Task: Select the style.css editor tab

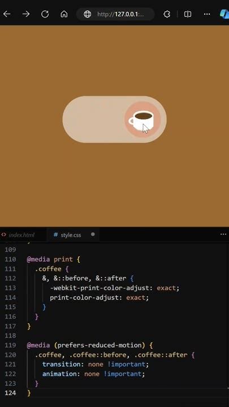Action: (x=71, y=235)
